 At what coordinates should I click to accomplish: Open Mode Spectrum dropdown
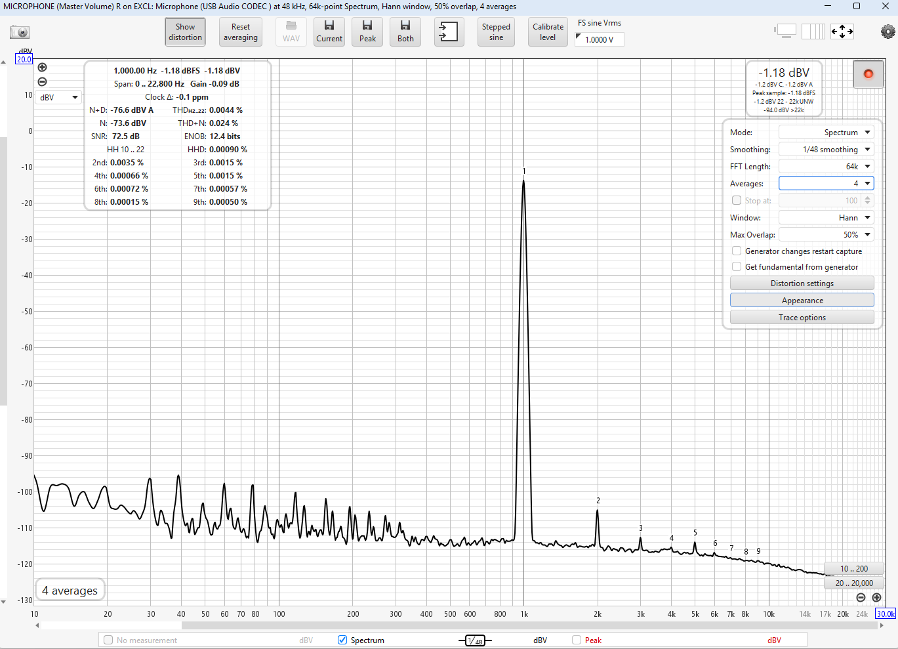pos(826,132)
